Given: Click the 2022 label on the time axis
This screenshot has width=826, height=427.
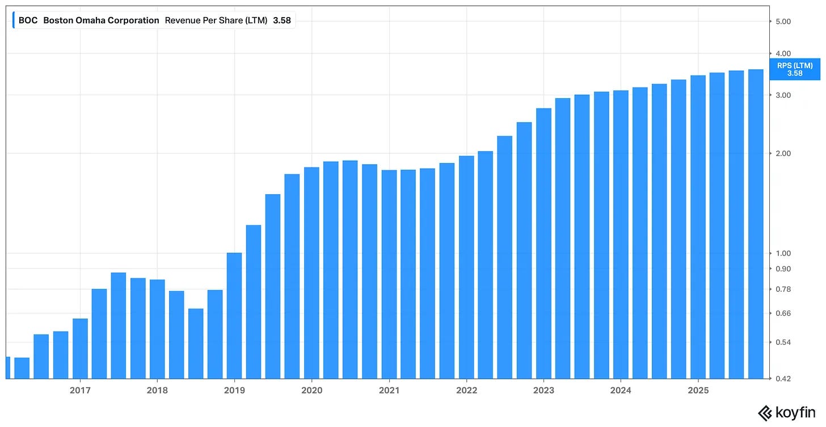Looking at the screenshot, I should click(x=466, y=391).
